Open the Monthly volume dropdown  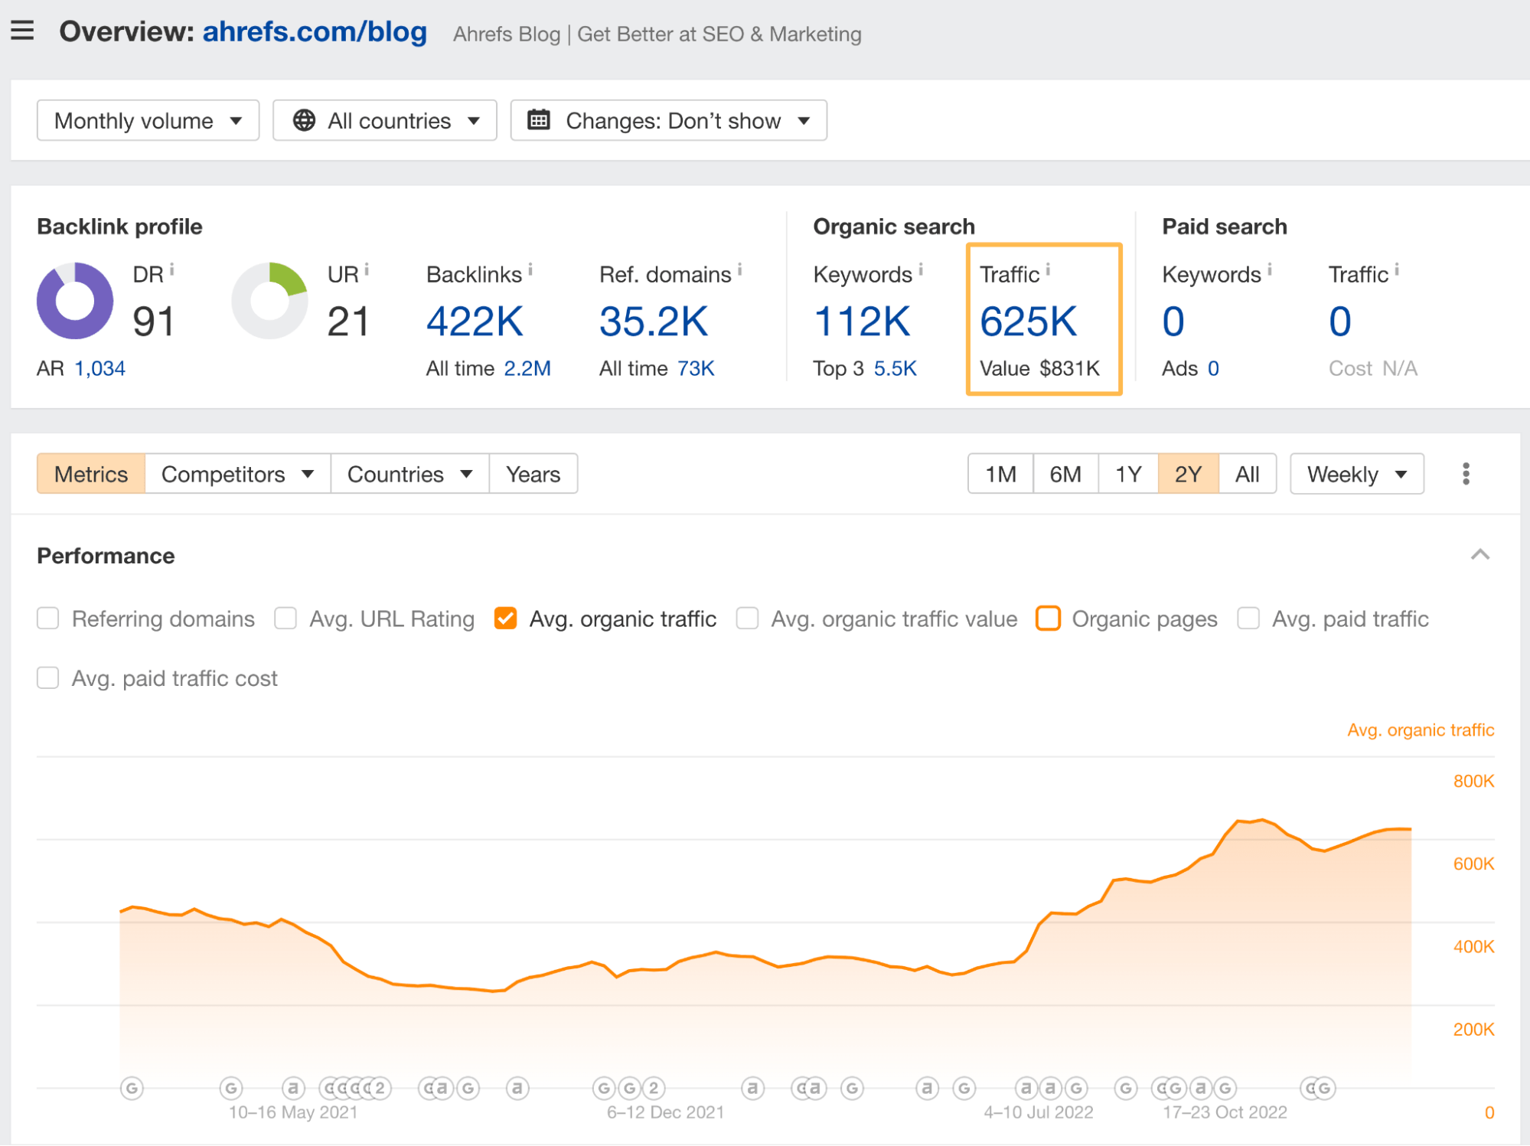pos(148,121)
